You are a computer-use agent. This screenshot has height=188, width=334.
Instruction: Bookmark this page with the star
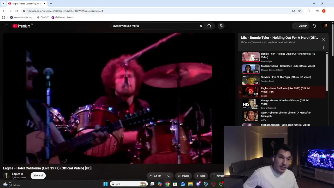pyautogui.click(x=299, y=11)
